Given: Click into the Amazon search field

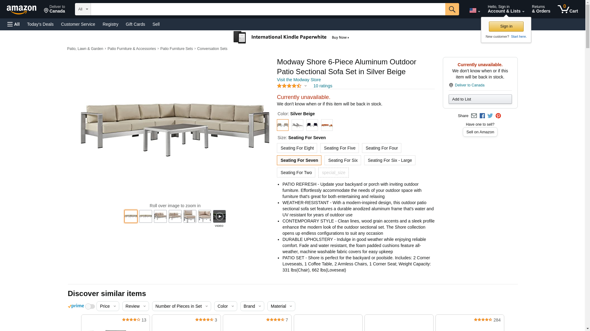Looking at the screenshot, I should 268,9.
